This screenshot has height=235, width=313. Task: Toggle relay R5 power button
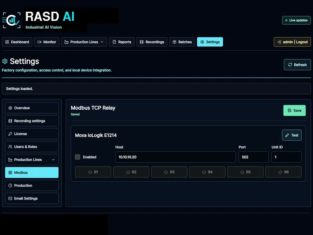(245, 172)
